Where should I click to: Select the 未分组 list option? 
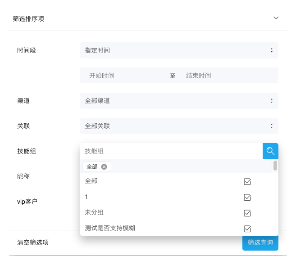95,212
